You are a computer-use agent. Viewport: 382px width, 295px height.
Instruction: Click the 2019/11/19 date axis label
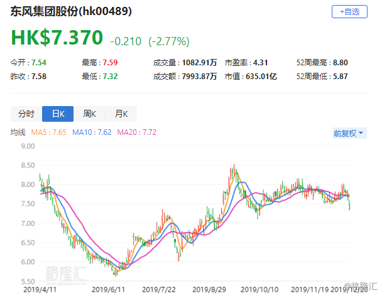coord(310,289)
